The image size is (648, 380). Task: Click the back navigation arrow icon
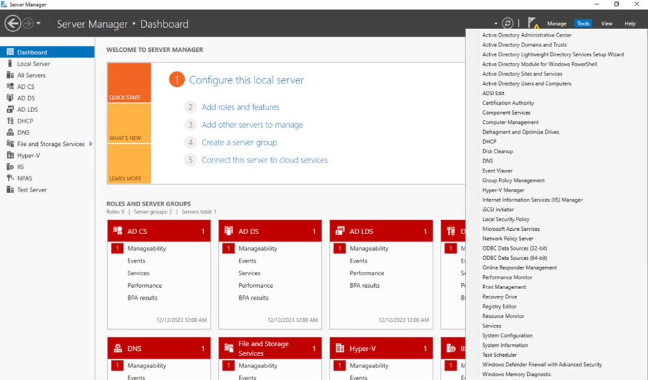[x=13, y=23]
